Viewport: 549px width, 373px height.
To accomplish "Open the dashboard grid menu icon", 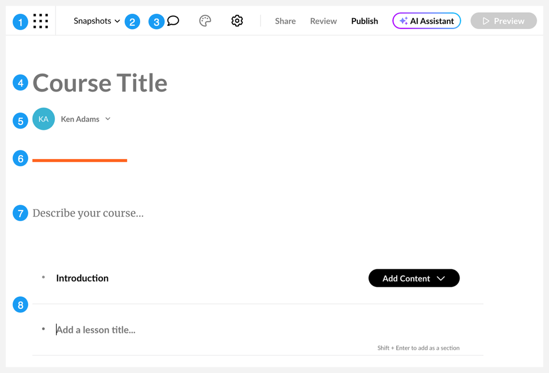I will pos(41,21).
